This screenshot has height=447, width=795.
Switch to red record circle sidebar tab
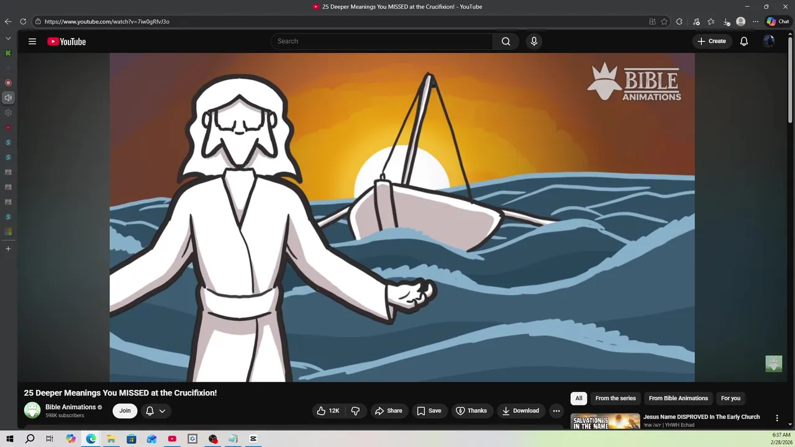pyautogui.click(x=8, y=83)
